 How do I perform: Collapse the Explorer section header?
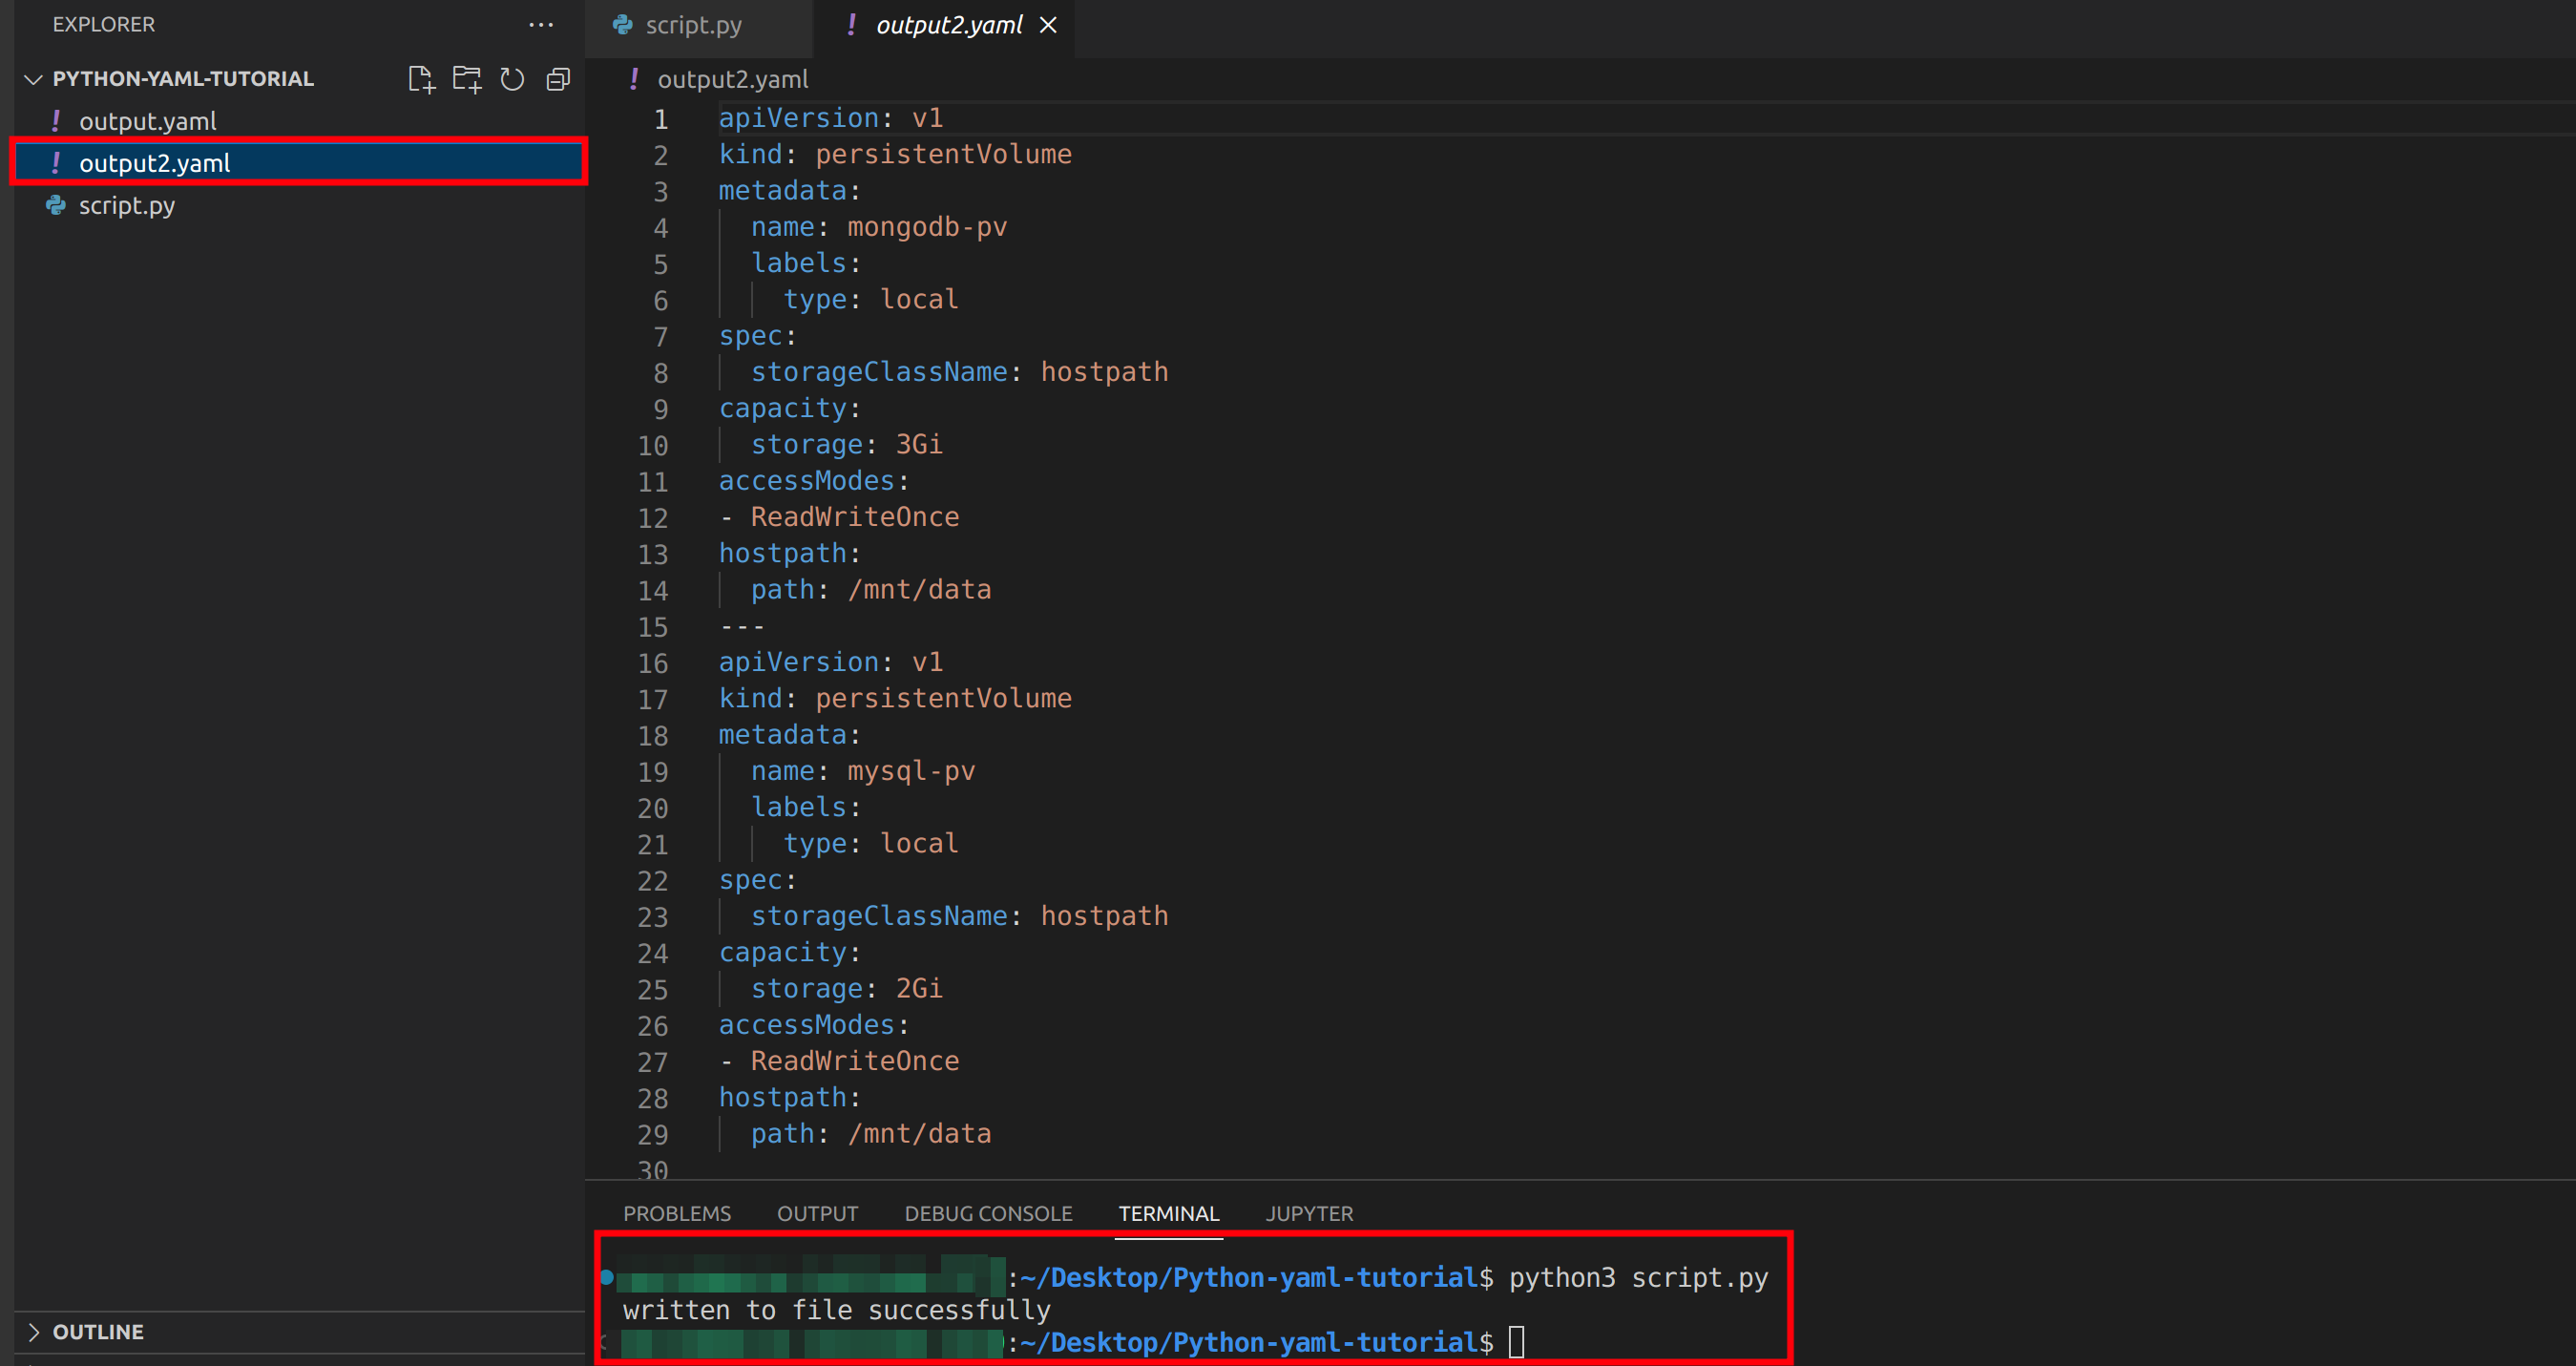pos(104,24)
